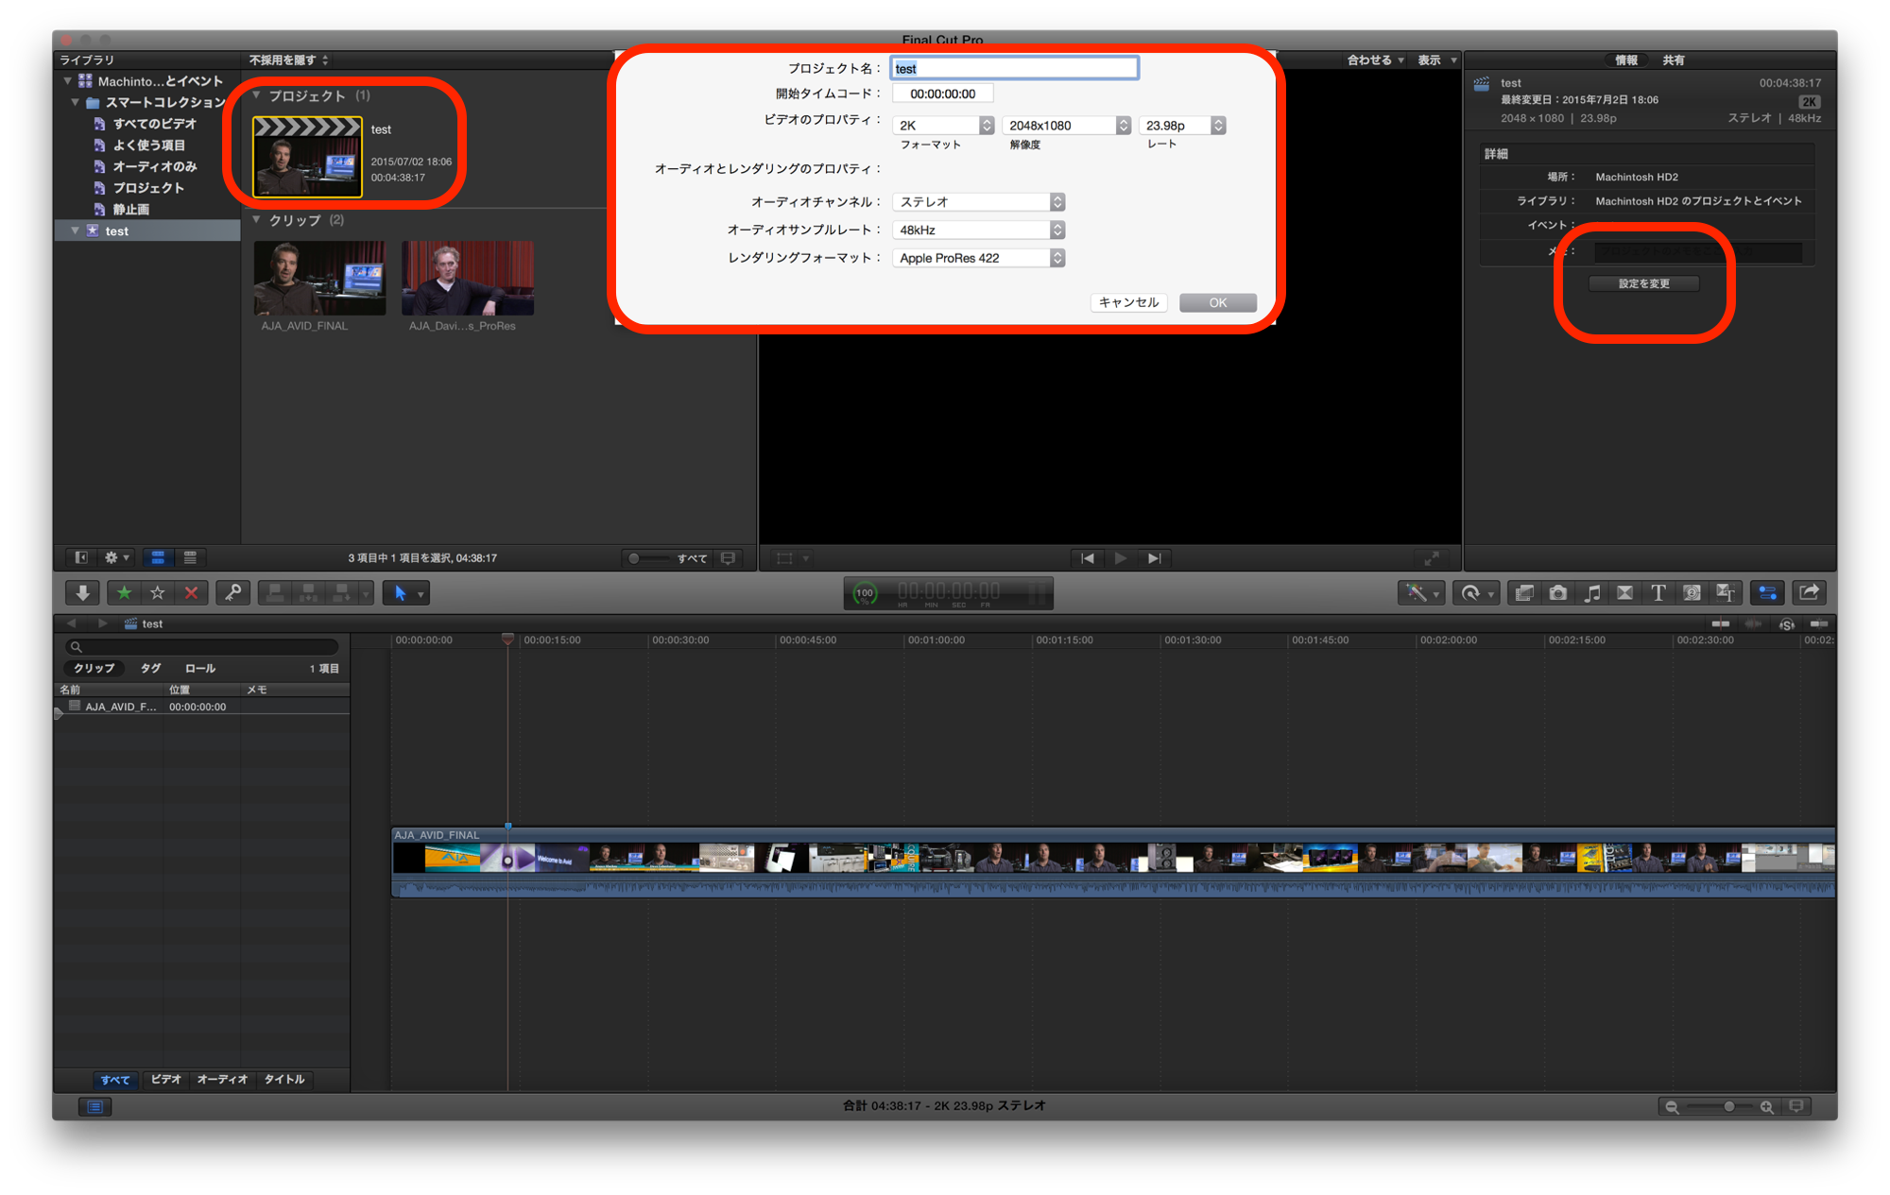Open the keyword editor key icon
Image resolution: width=1890 pixels, height=1195 pixels.
(x=232, y=593)
